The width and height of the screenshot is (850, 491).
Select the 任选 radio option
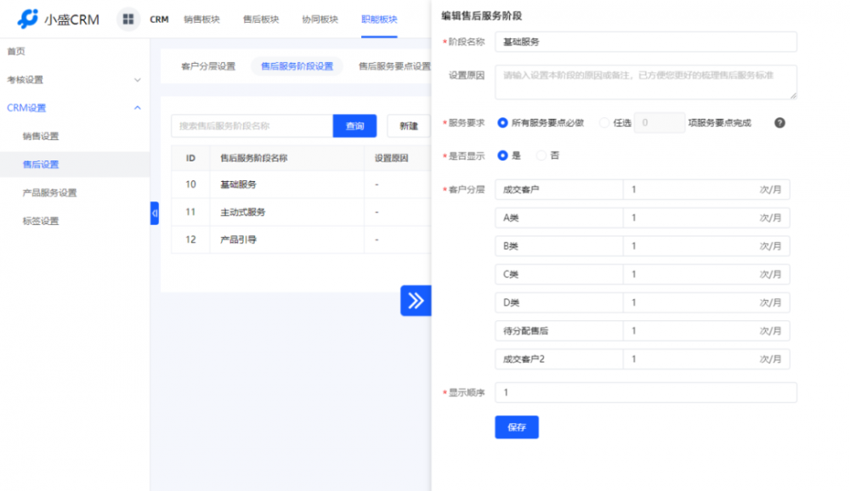604,122
